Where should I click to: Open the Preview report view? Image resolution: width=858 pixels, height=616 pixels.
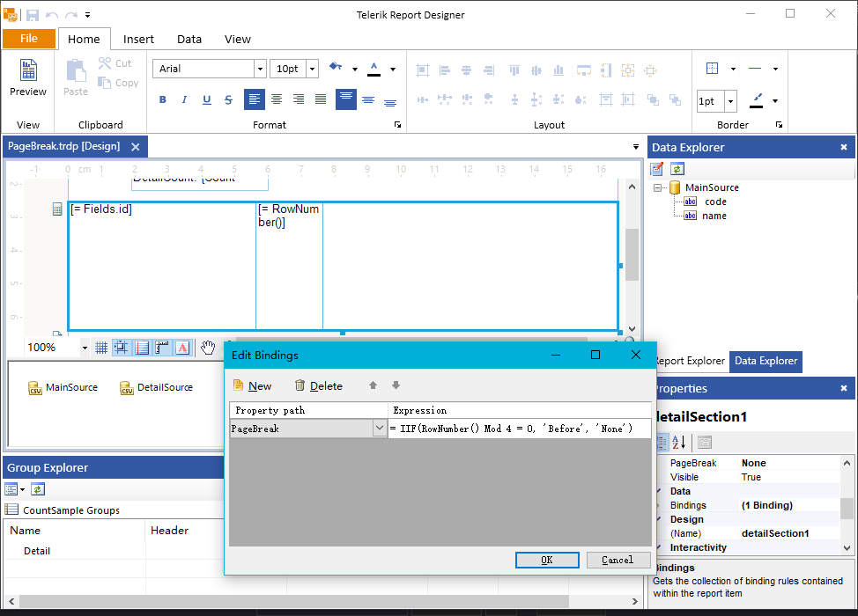point(28,77)
